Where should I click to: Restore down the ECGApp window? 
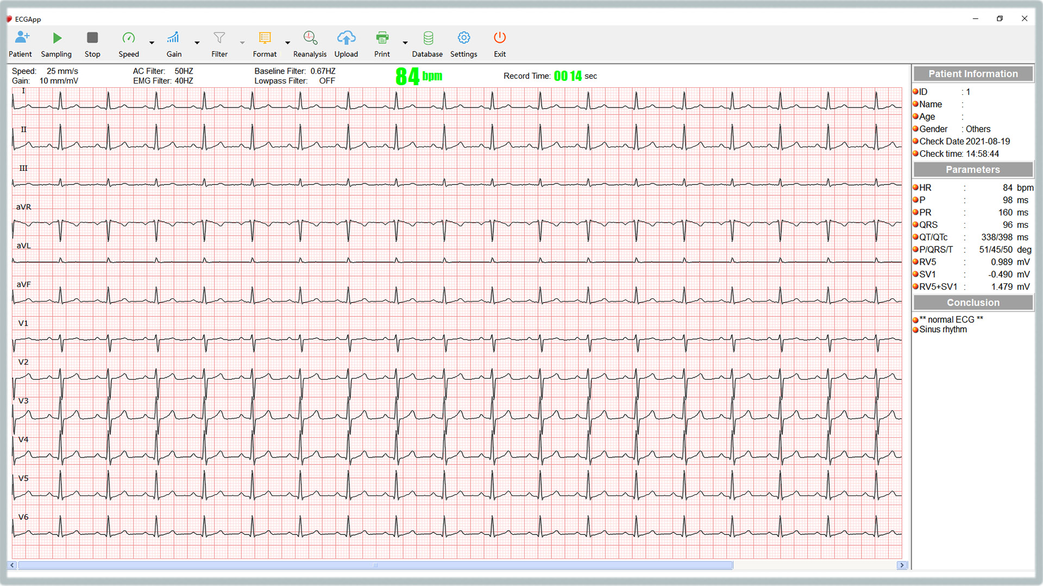(1000, 18)
